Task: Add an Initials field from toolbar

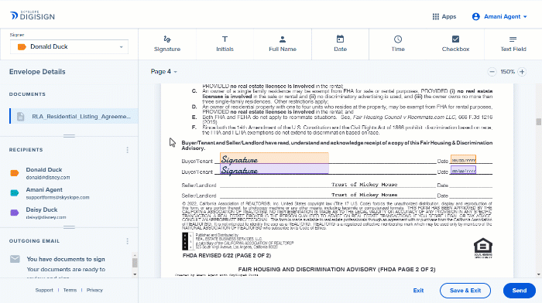Action: pyautogui.click(x=225, y=44)
